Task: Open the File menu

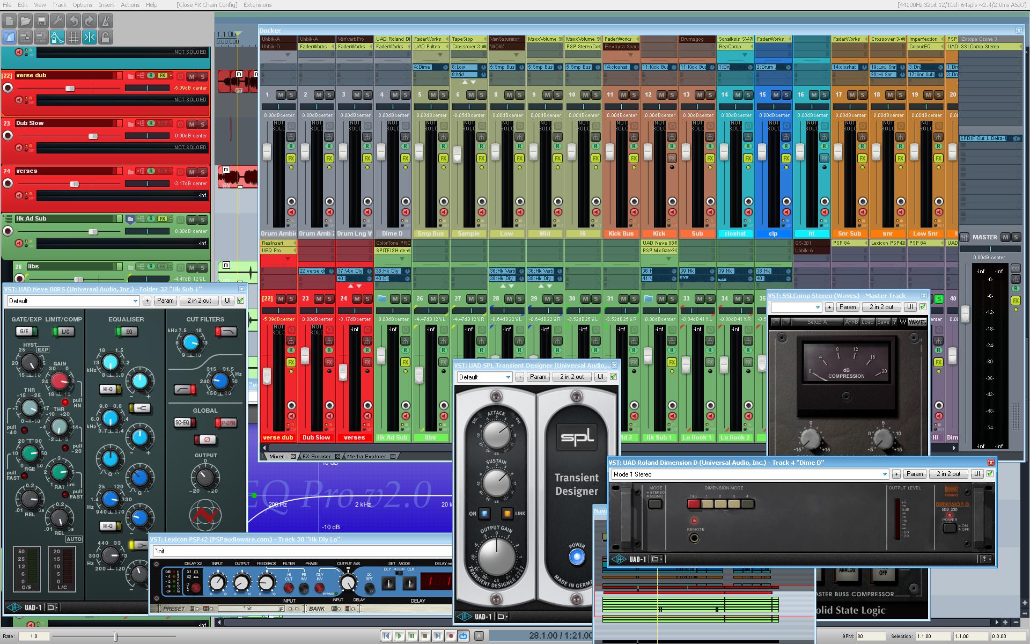Action: pos(8,5)
